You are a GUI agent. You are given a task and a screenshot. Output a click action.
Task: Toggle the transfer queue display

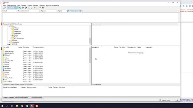17,8
